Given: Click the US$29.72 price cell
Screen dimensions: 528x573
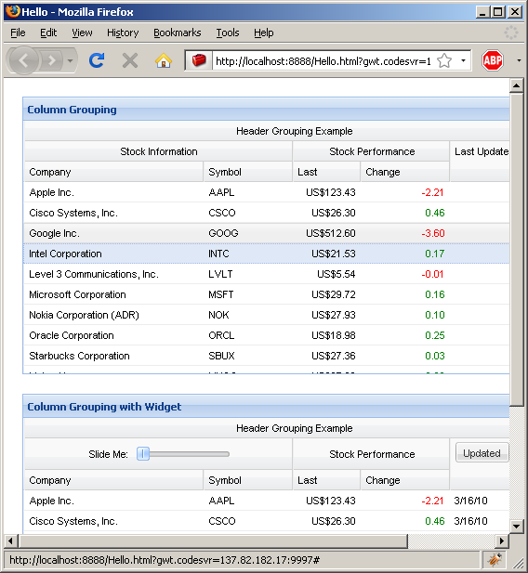Looking at the screenshot, I should (x=334, y=294).
